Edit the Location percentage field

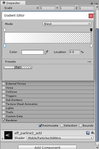74,52
